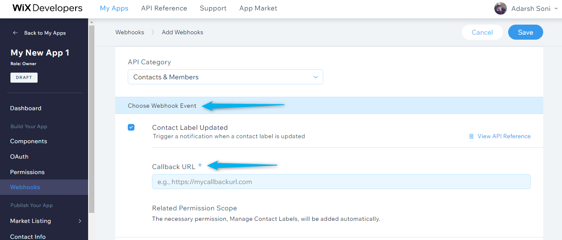
Task: Click the Wix Developers logo
Action: pos(48,8)
